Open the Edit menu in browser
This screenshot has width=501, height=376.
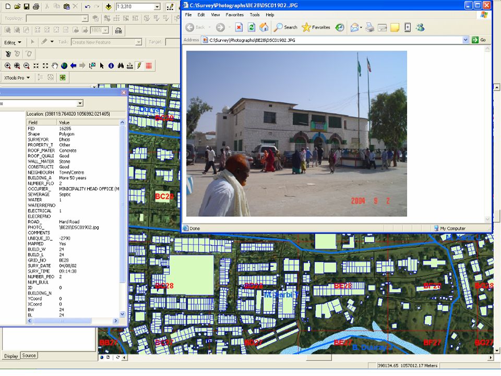point(201,15)
